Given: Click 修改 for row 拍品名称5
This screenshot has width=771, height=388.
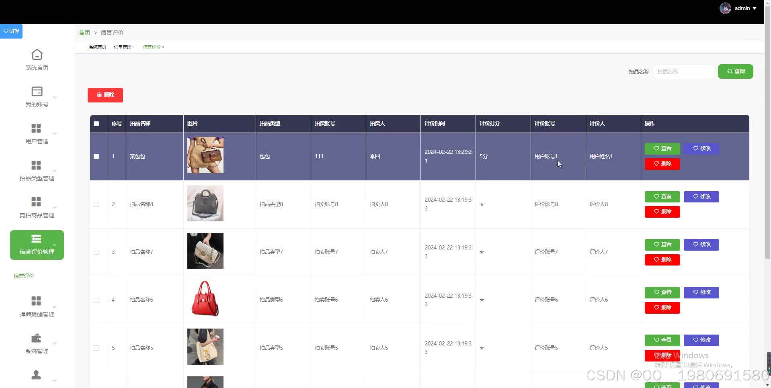Looking at the screenshot, I should pyautogui.click(x=701, y=340).
